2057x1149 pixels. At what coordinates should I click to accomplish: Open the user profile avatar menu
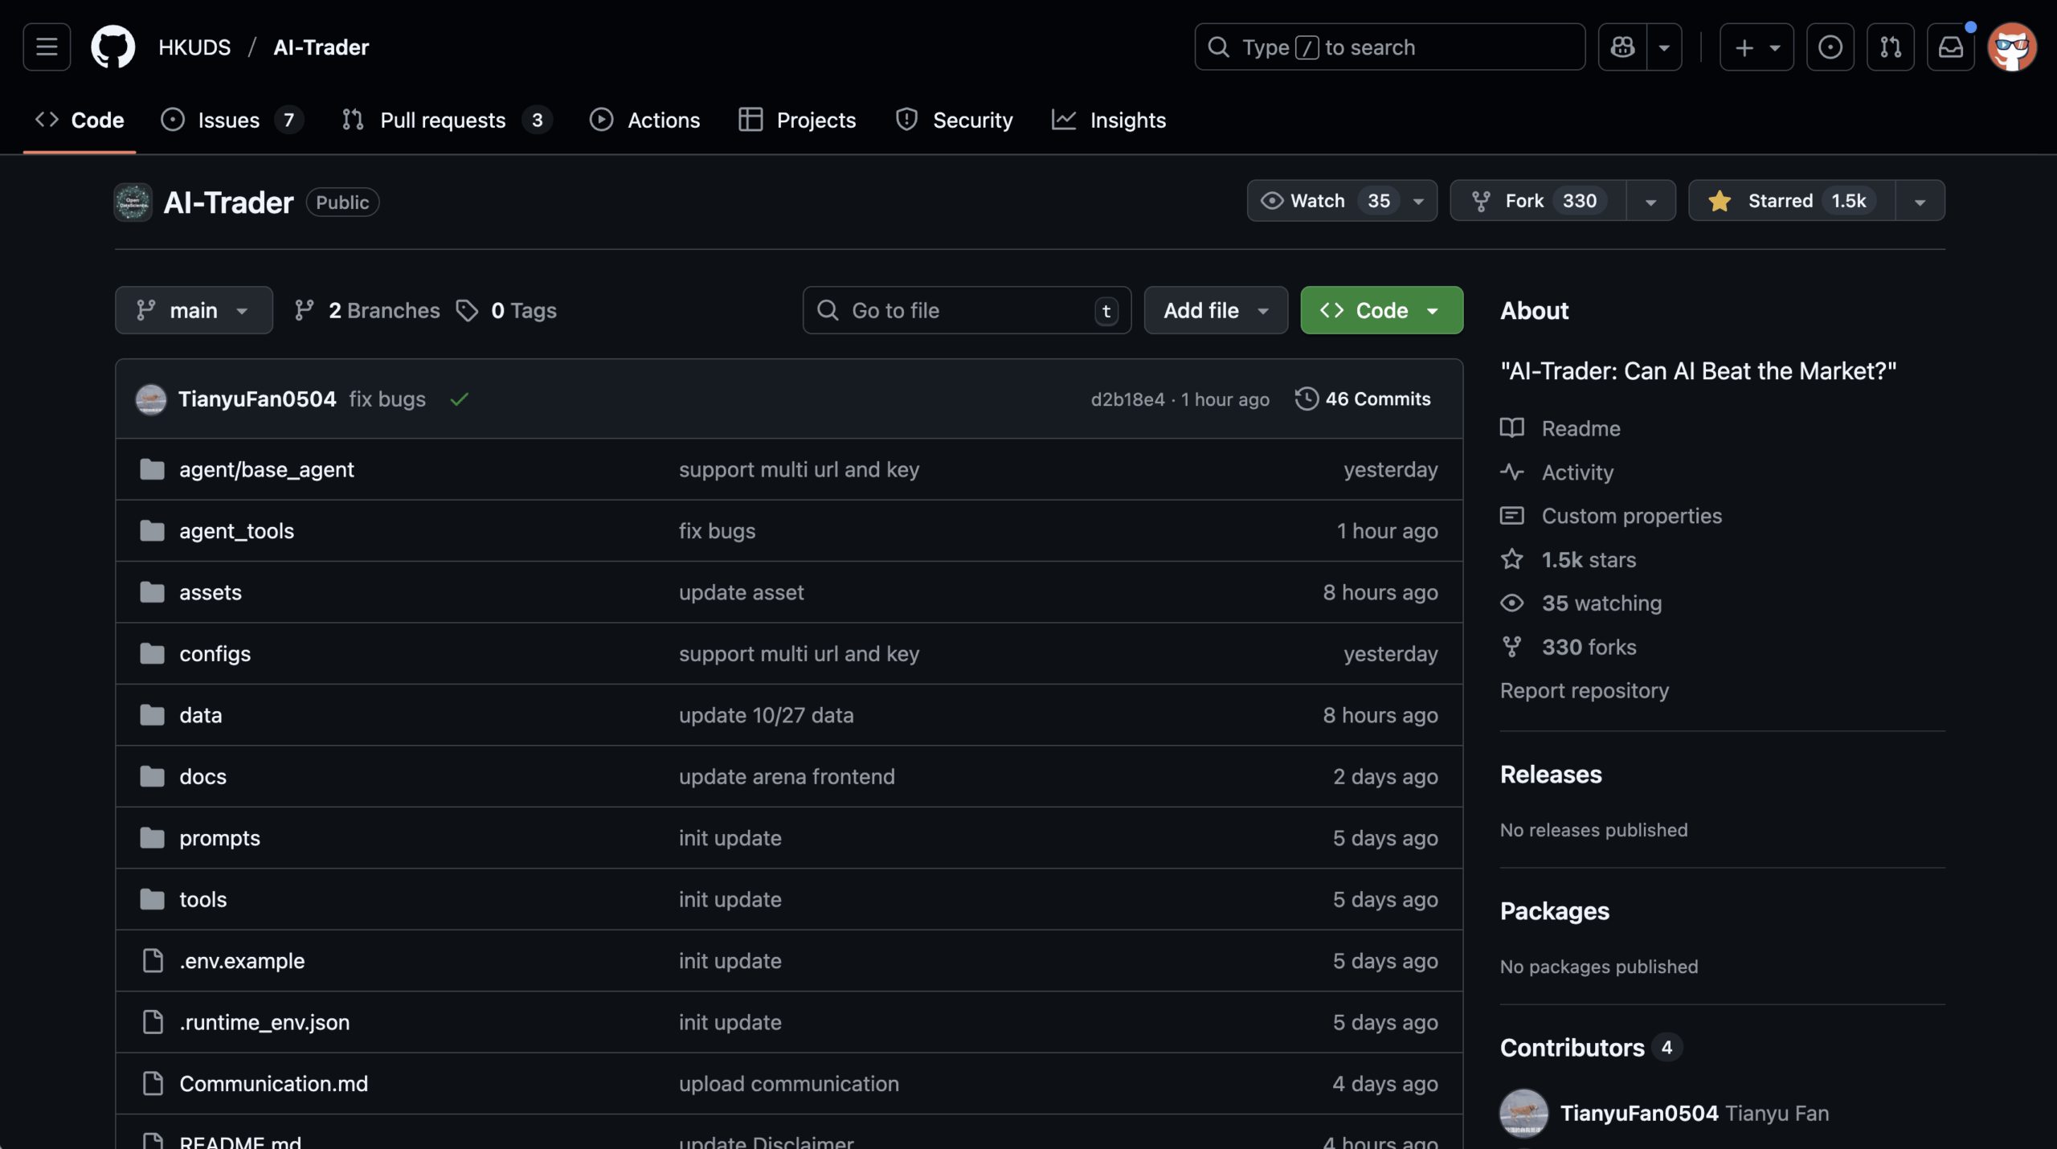coord(2011,47)
